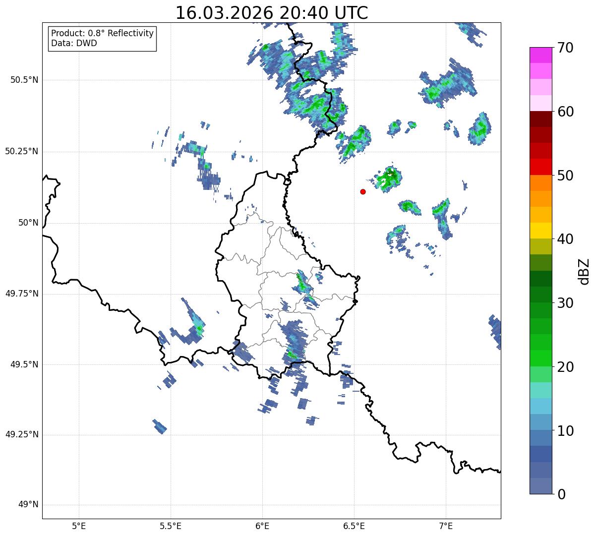Pick the bright red swatch just above 50 dBZ
Image resolution: width=596 pixels, height=536 pixels.
click(540, 167)
